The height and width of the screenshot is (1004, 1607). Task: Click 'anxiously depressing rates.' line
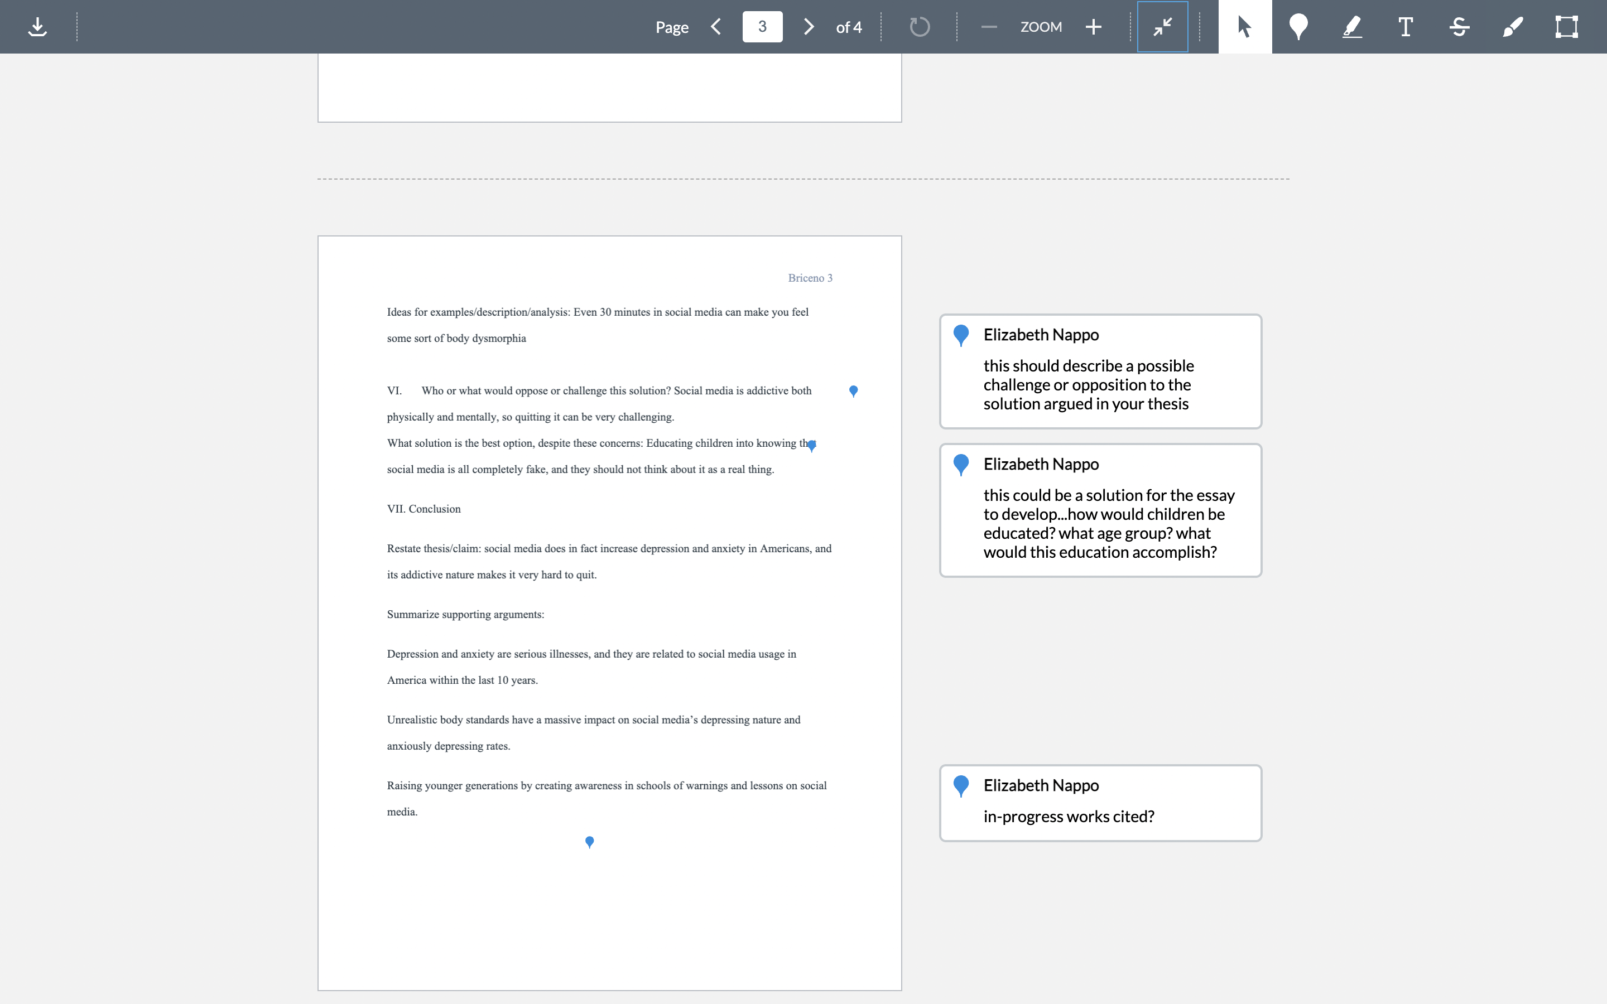coord(448,746)
